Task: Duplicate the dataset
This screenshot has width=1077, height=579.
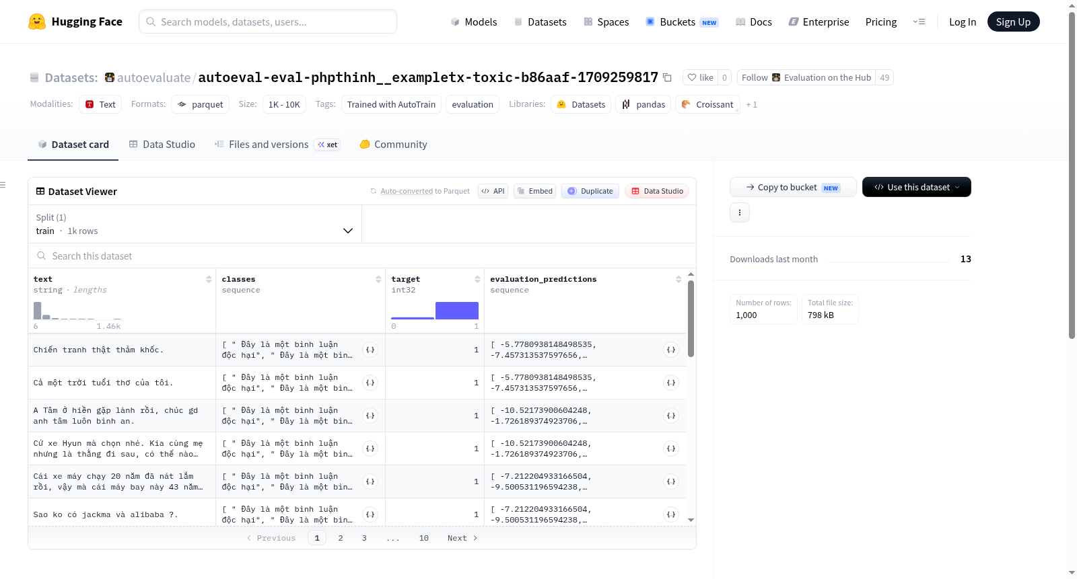Action: pyautogui.click(x=590, y=191)
